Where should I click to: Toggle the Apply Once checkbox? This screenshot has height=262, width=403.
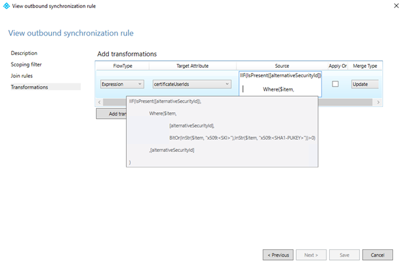(335, 84)
